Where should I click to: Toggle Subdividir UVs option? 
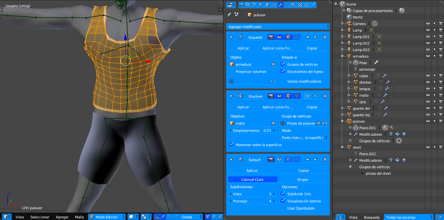pyautogui.click(x=283, y=194)
